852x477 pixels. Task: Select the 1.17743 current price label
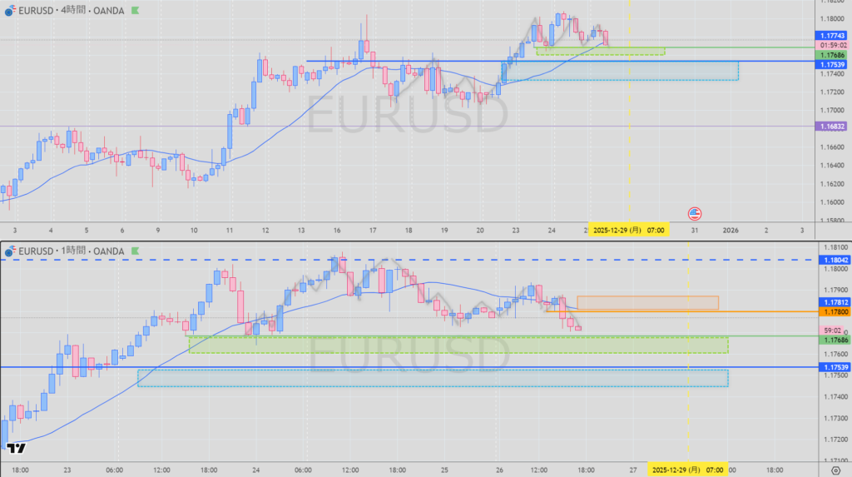point(832,37)
